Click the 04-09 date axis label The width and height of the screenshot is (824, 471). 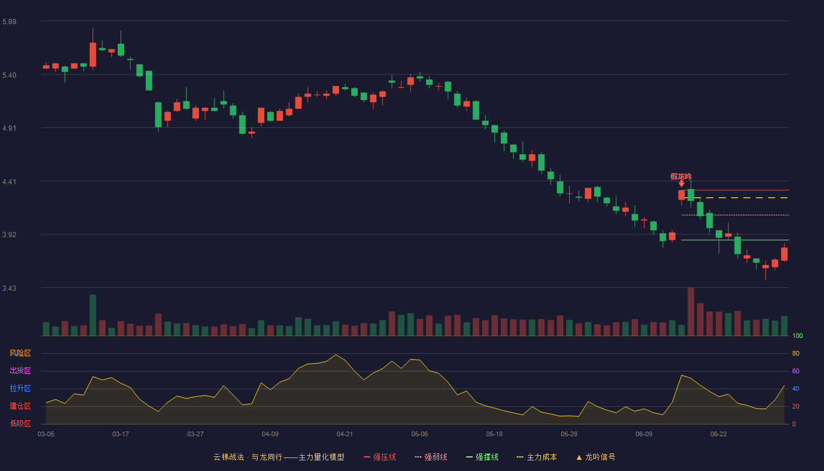point(270,434)
